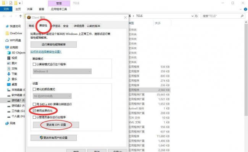Open 文件 menu in Explorer ribbon
This screenshot has height=152, width=248.
[x=6, y=9]
